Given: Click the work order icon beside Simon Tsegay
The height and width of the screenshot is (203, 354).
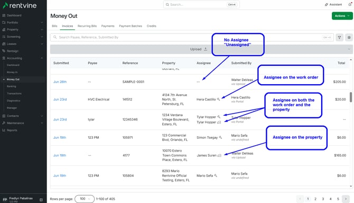Looking at the screenshot, I should click(220, 137).
